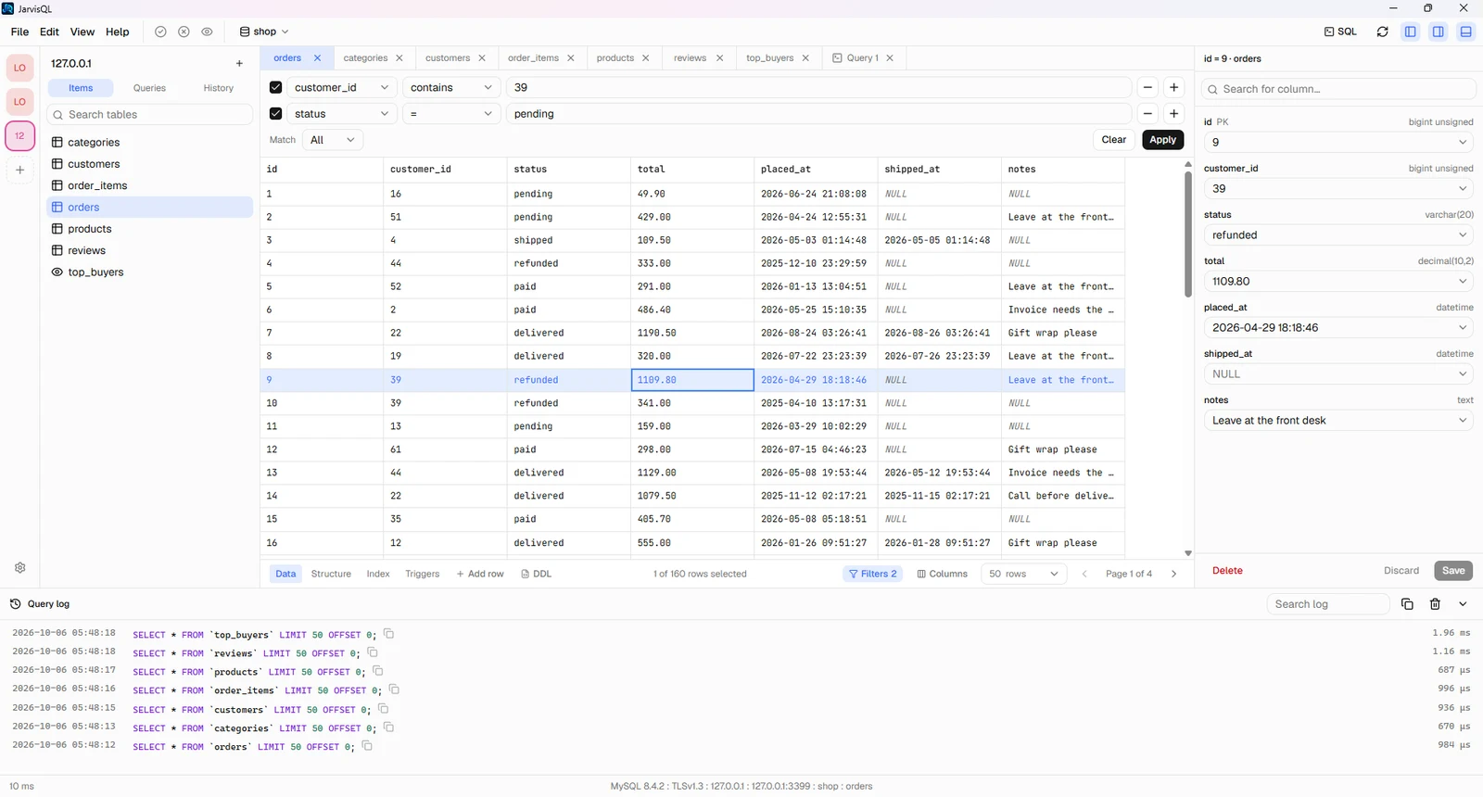This screenshot has height=797, width=1483.
Task: Click the eye preview icon in toolbar
Action: point(207,32)
